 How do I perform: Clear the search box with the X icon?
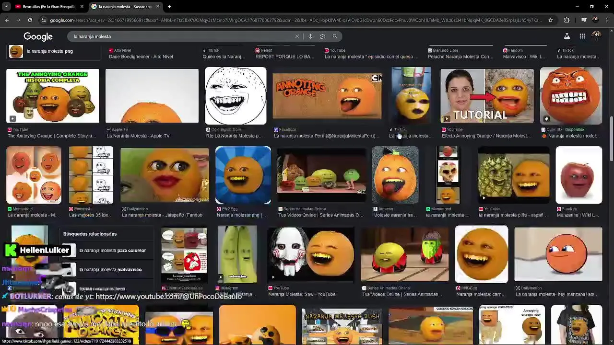(297, 36)
